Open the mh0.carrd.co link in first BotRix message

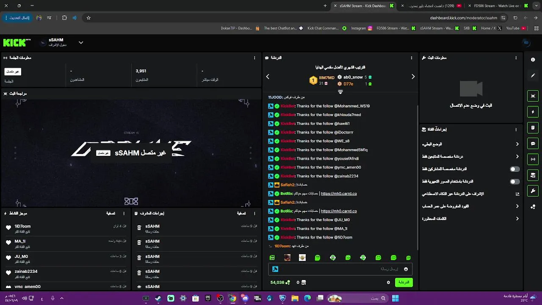pyautogui.click(x=339, y=194)
